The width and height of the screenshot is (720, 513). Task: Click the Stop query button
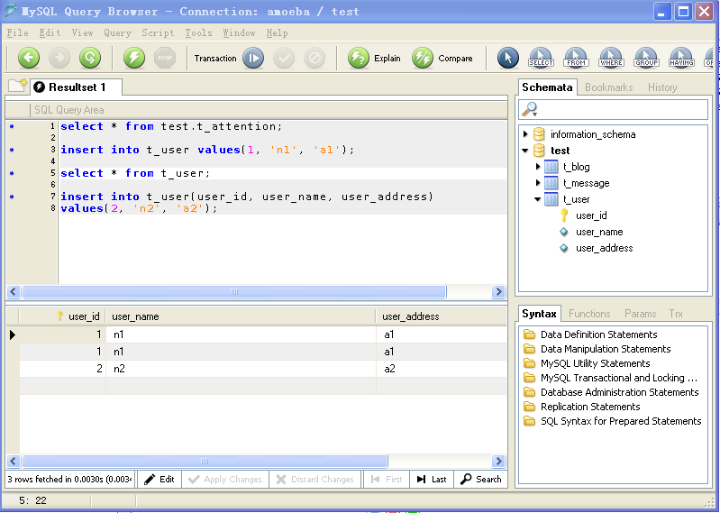tap(165, 58)
